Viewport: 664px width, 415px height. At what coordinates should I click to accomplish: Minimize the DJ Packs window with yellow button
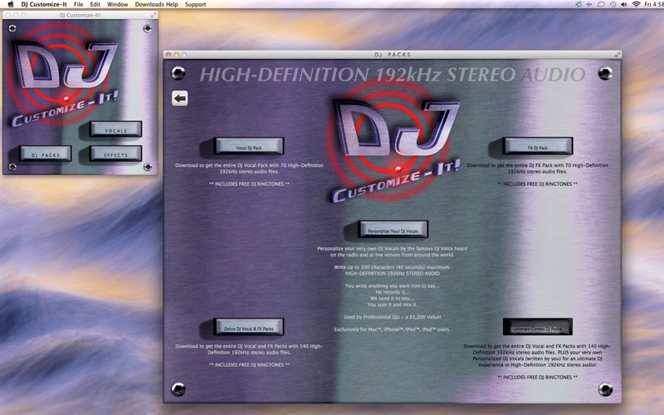[x=176, y=55]
